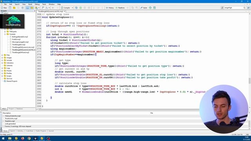
Task: Select the Services folder
Action: pos(9,78)
